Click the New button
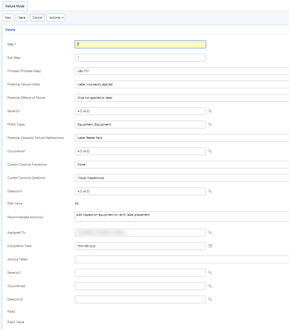This screenshot has width=289, height=330. tap(8, 17)
